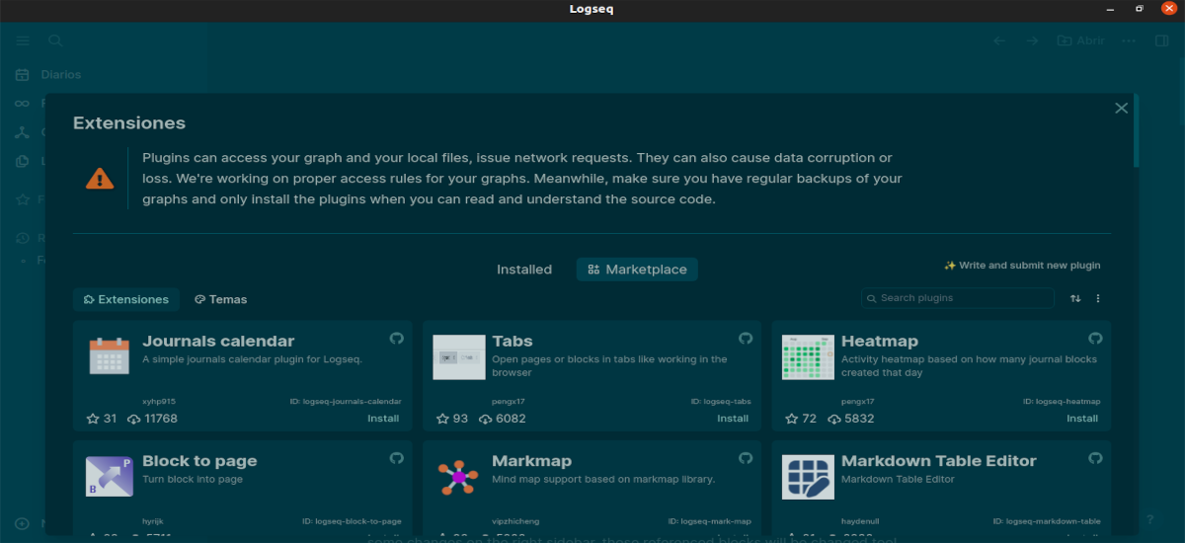Open GitHub icon on Tabs card
Image resolution: width=1185 pixels, height=543 pixels.
[747, 338]
